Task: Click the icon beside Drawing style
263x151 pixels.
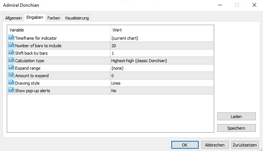Action: click(11, 83)
